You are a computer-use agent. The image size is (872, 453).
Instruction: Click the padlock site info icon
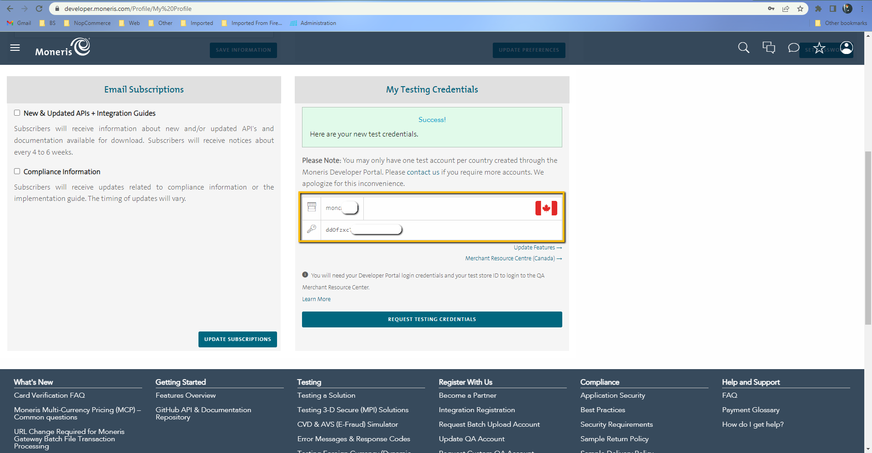(x=57, y=9)
